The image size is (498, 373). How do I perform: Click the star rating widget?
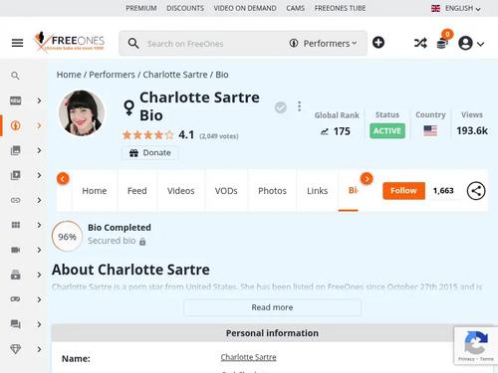148,135
